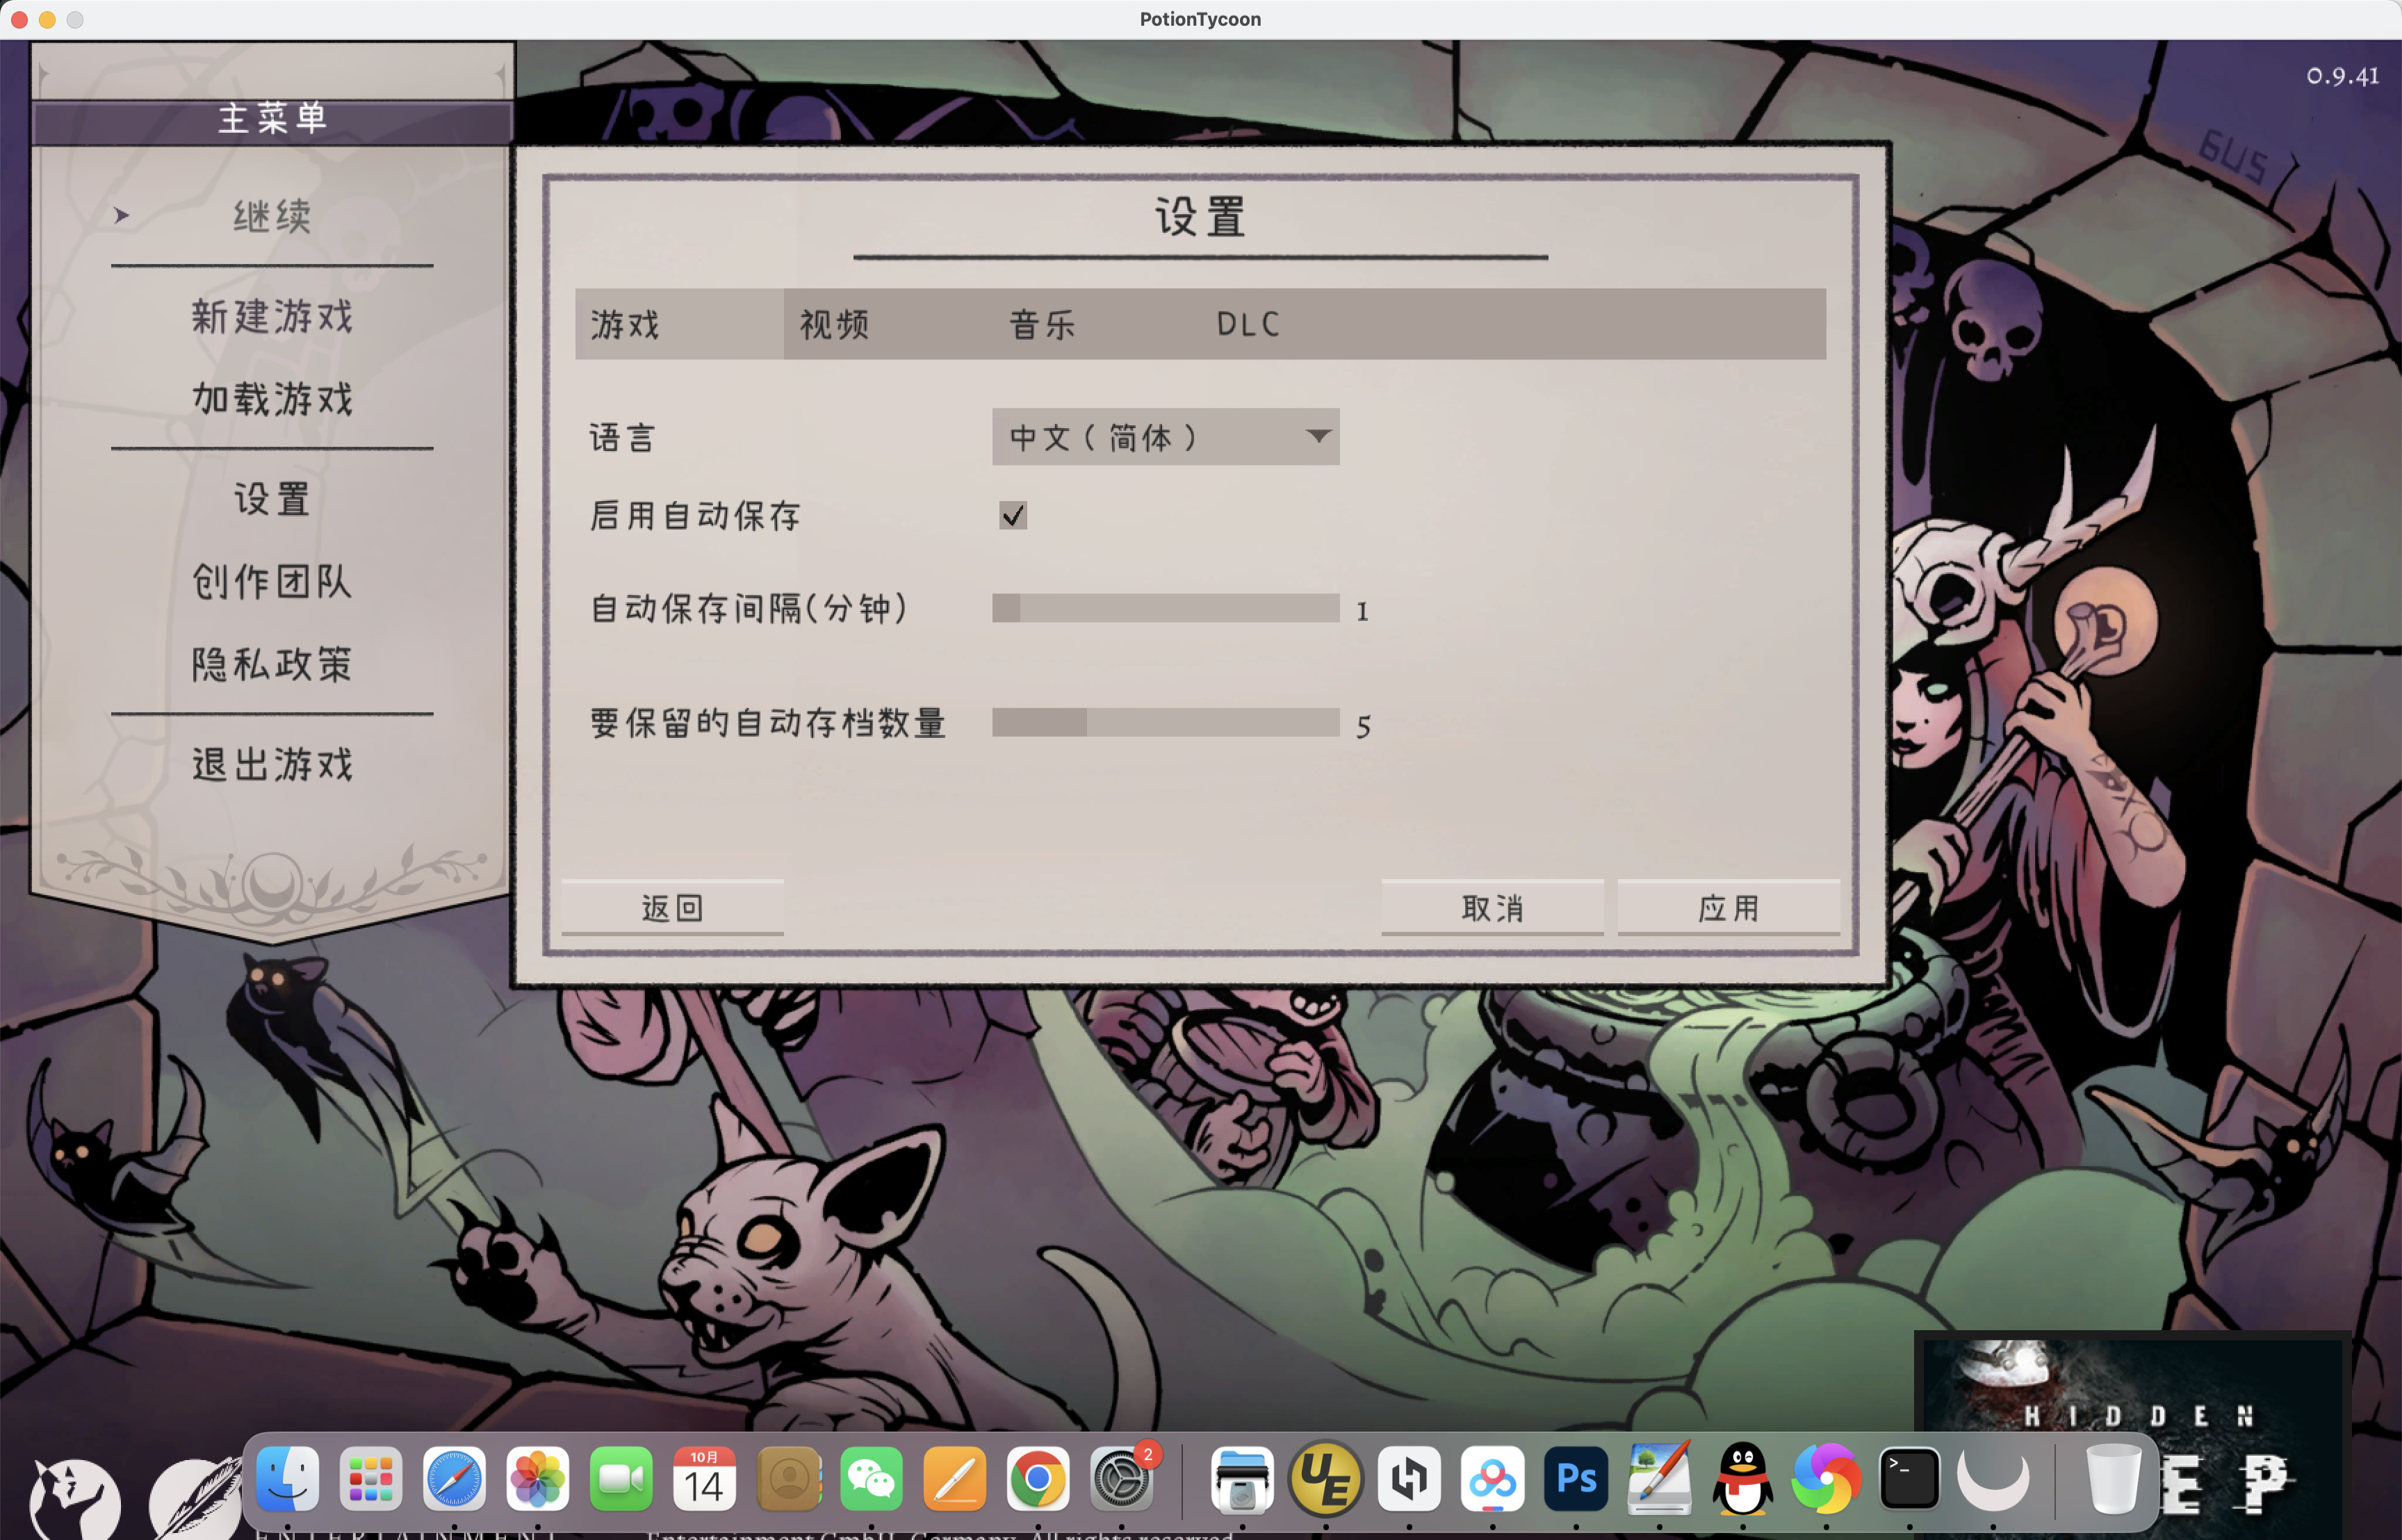This screenshot has height=1540, width=2402.
Task: Open the colorful swirl app in dock
Action: pyautogui.click(x=1826, y=1478)
